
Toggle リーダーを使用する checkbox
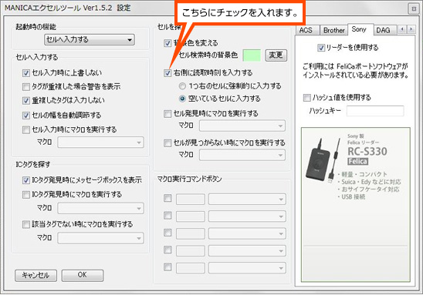coord(321,48)
